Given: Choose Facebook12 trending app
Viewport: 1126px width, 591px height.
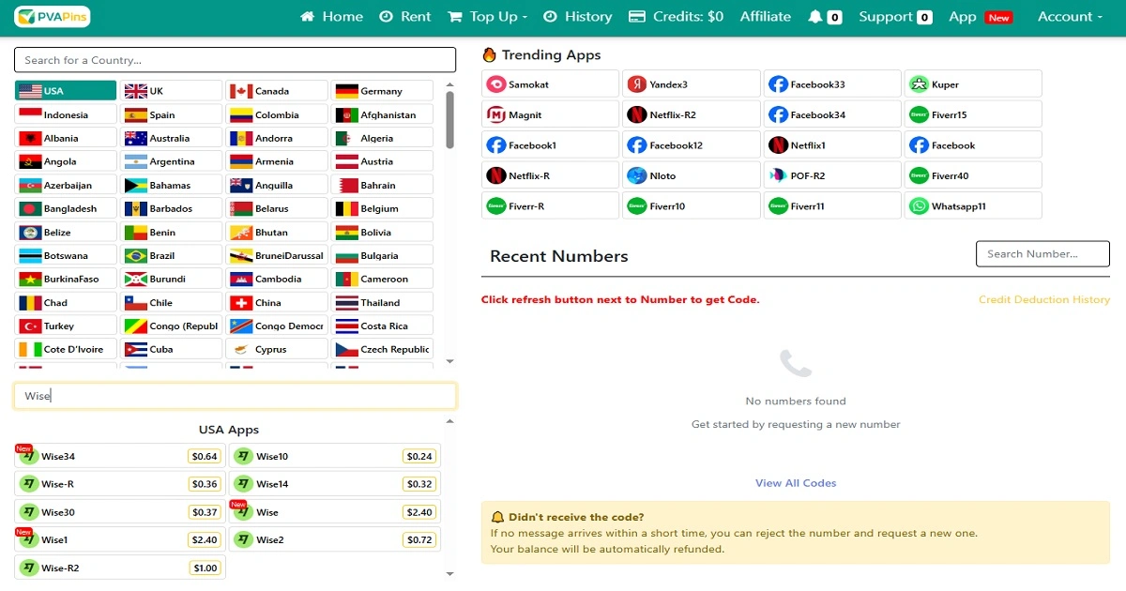Looking at the screenshot, I should click(x=691, y=145).
